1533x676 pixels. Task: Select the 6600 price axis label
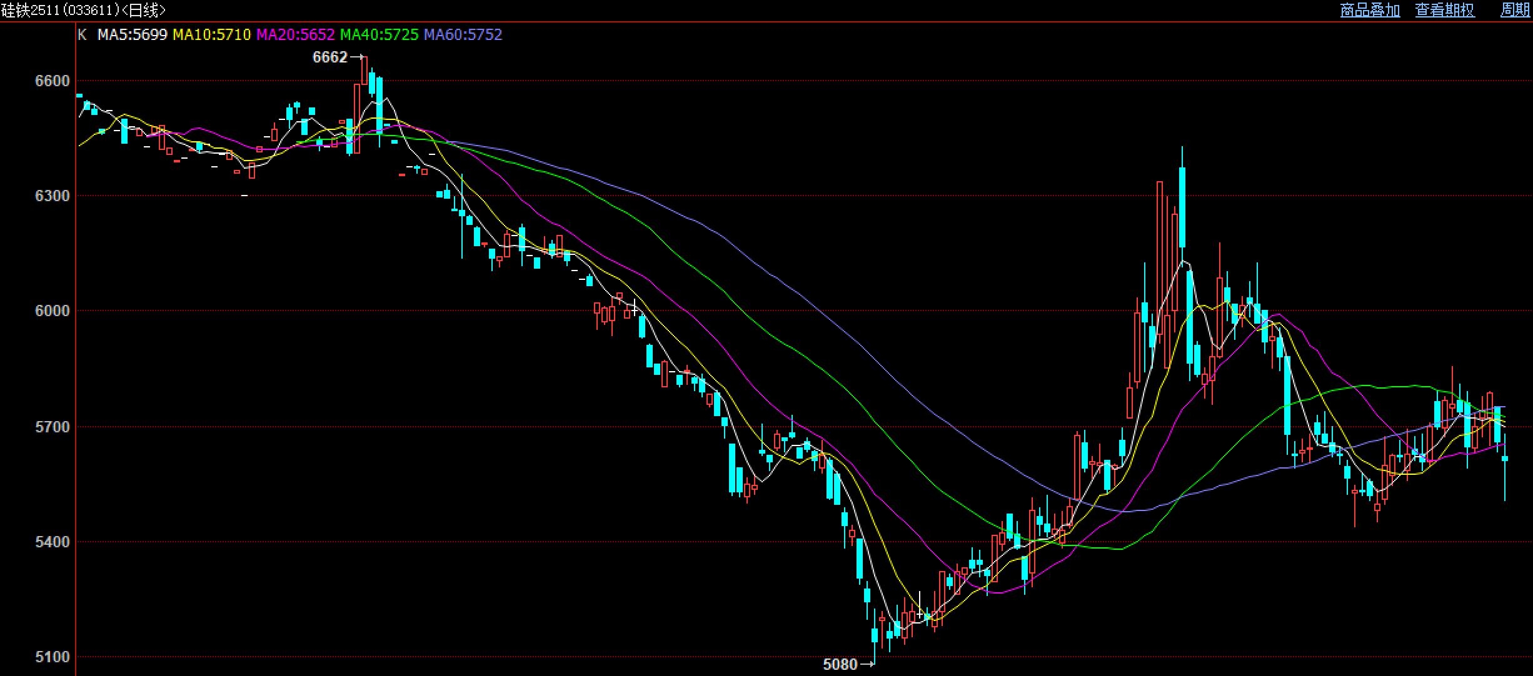click(53, 81)
